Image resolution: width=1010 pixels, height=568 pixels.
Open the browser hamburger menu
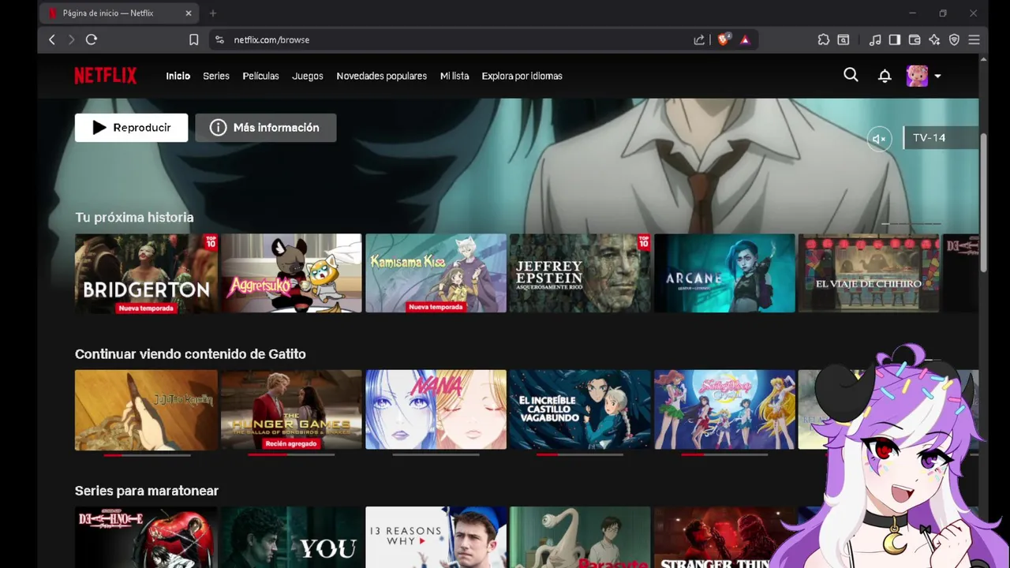(x=974, y=39)
